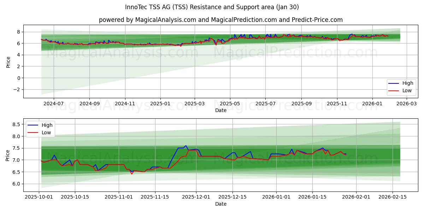
Task: Click the '2026-01' x-axis label in the top chart
Action: [372, 104]
